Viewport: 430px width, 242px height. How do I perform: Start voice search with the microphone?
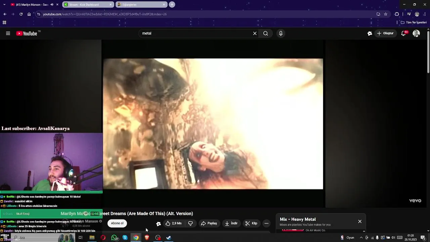coord(281,33)
